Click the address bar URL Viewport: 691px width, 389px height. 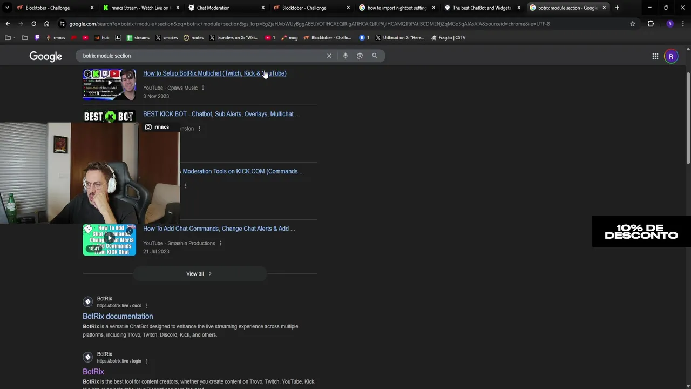[x=309, y=24]
